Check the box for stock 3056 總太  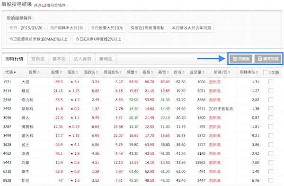click(271, 118)
